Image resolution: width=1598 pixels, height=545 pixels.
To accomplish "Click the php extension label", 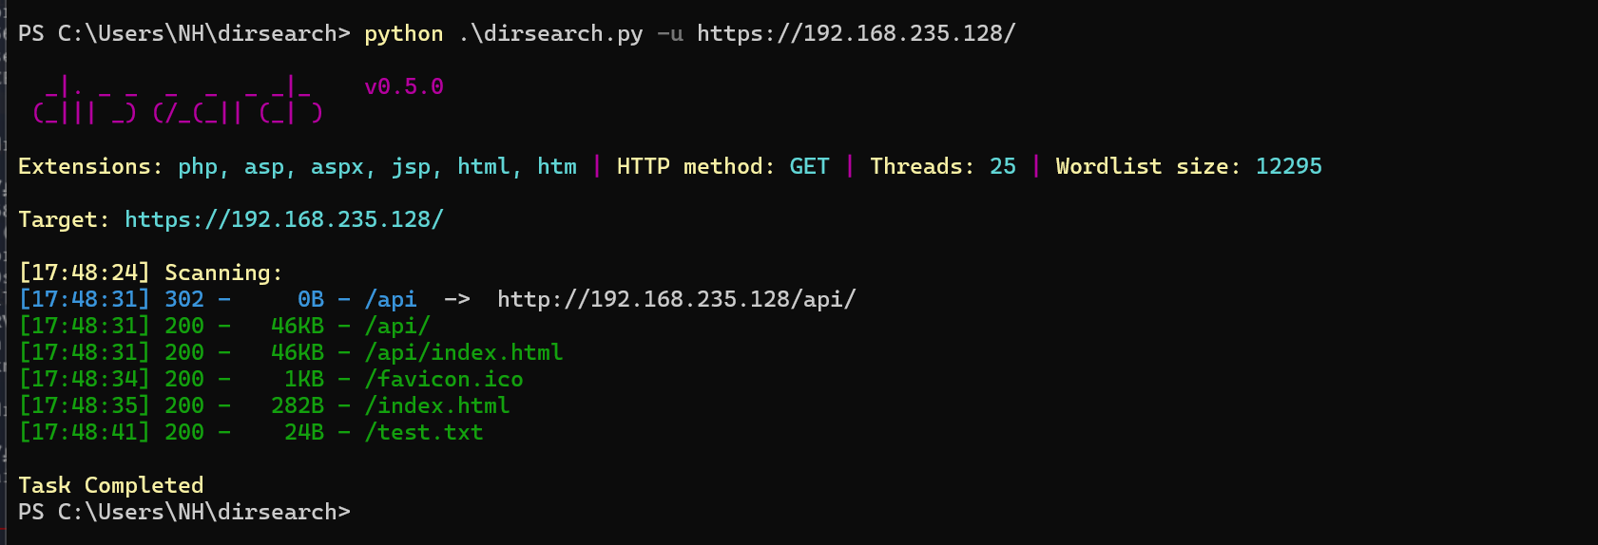I will (x=198, y=166).
